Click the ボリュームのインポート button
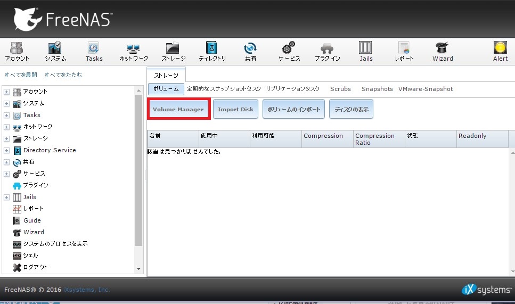This screenshot has height=304, width=515. click(x=293, y=109)
